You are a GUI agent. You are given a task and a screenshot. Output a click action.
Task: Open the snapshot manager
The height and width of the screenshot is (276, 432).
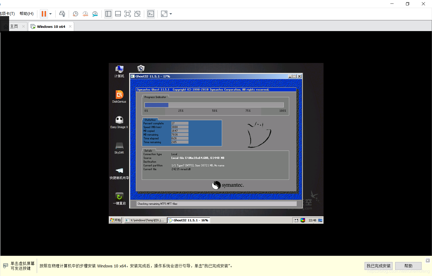95,14
